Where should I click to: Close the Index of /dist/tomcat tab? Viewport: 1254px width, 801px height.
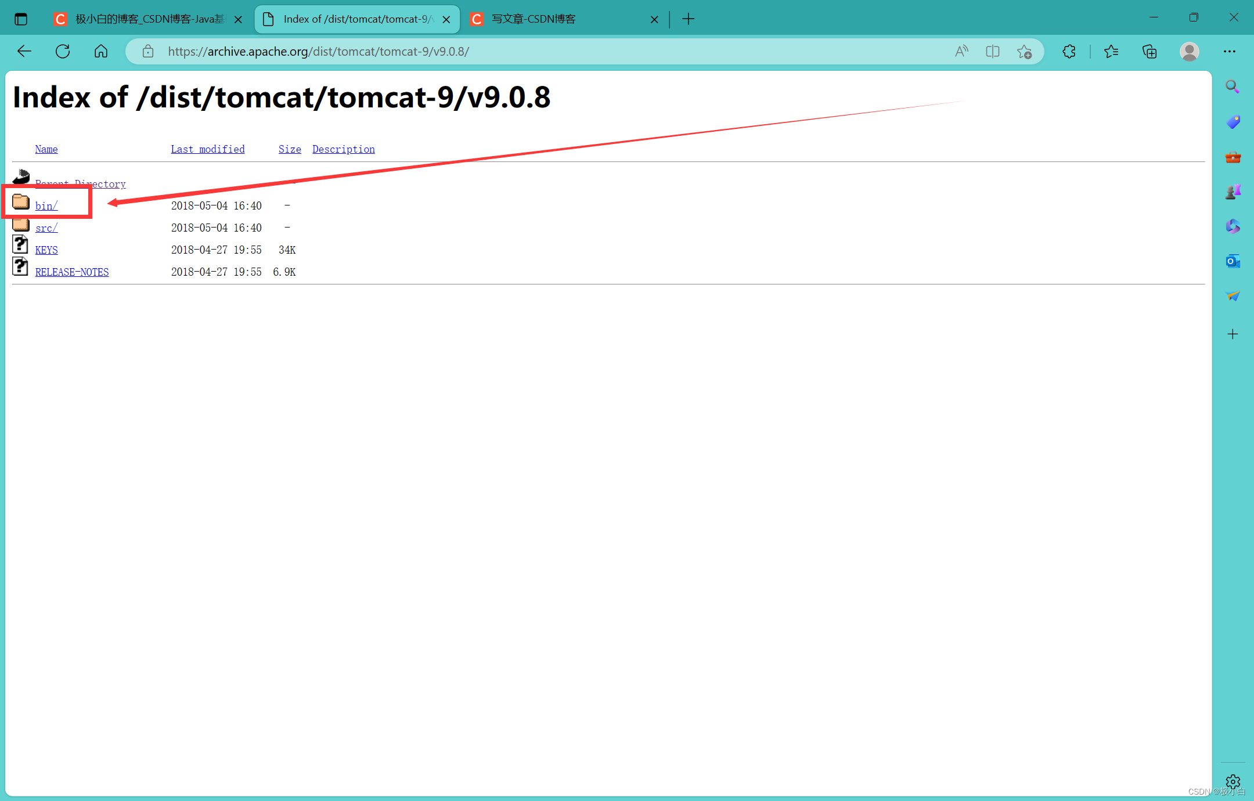click(x=446, y=20)
